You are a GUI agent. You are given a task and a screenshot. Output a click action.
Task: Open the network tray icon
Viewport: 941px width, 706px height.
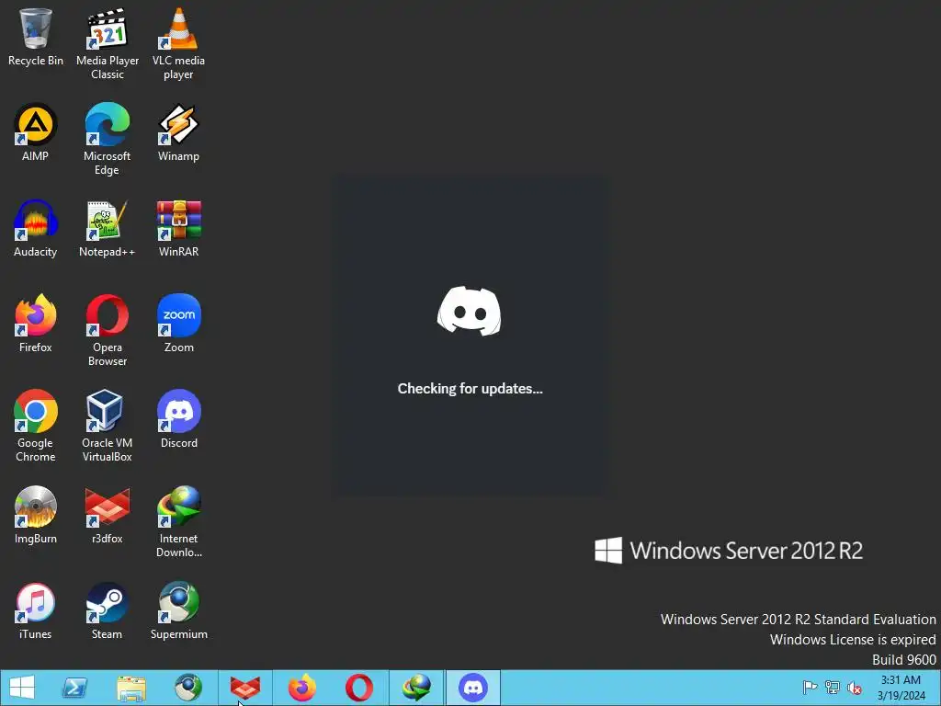click(833, 687)
